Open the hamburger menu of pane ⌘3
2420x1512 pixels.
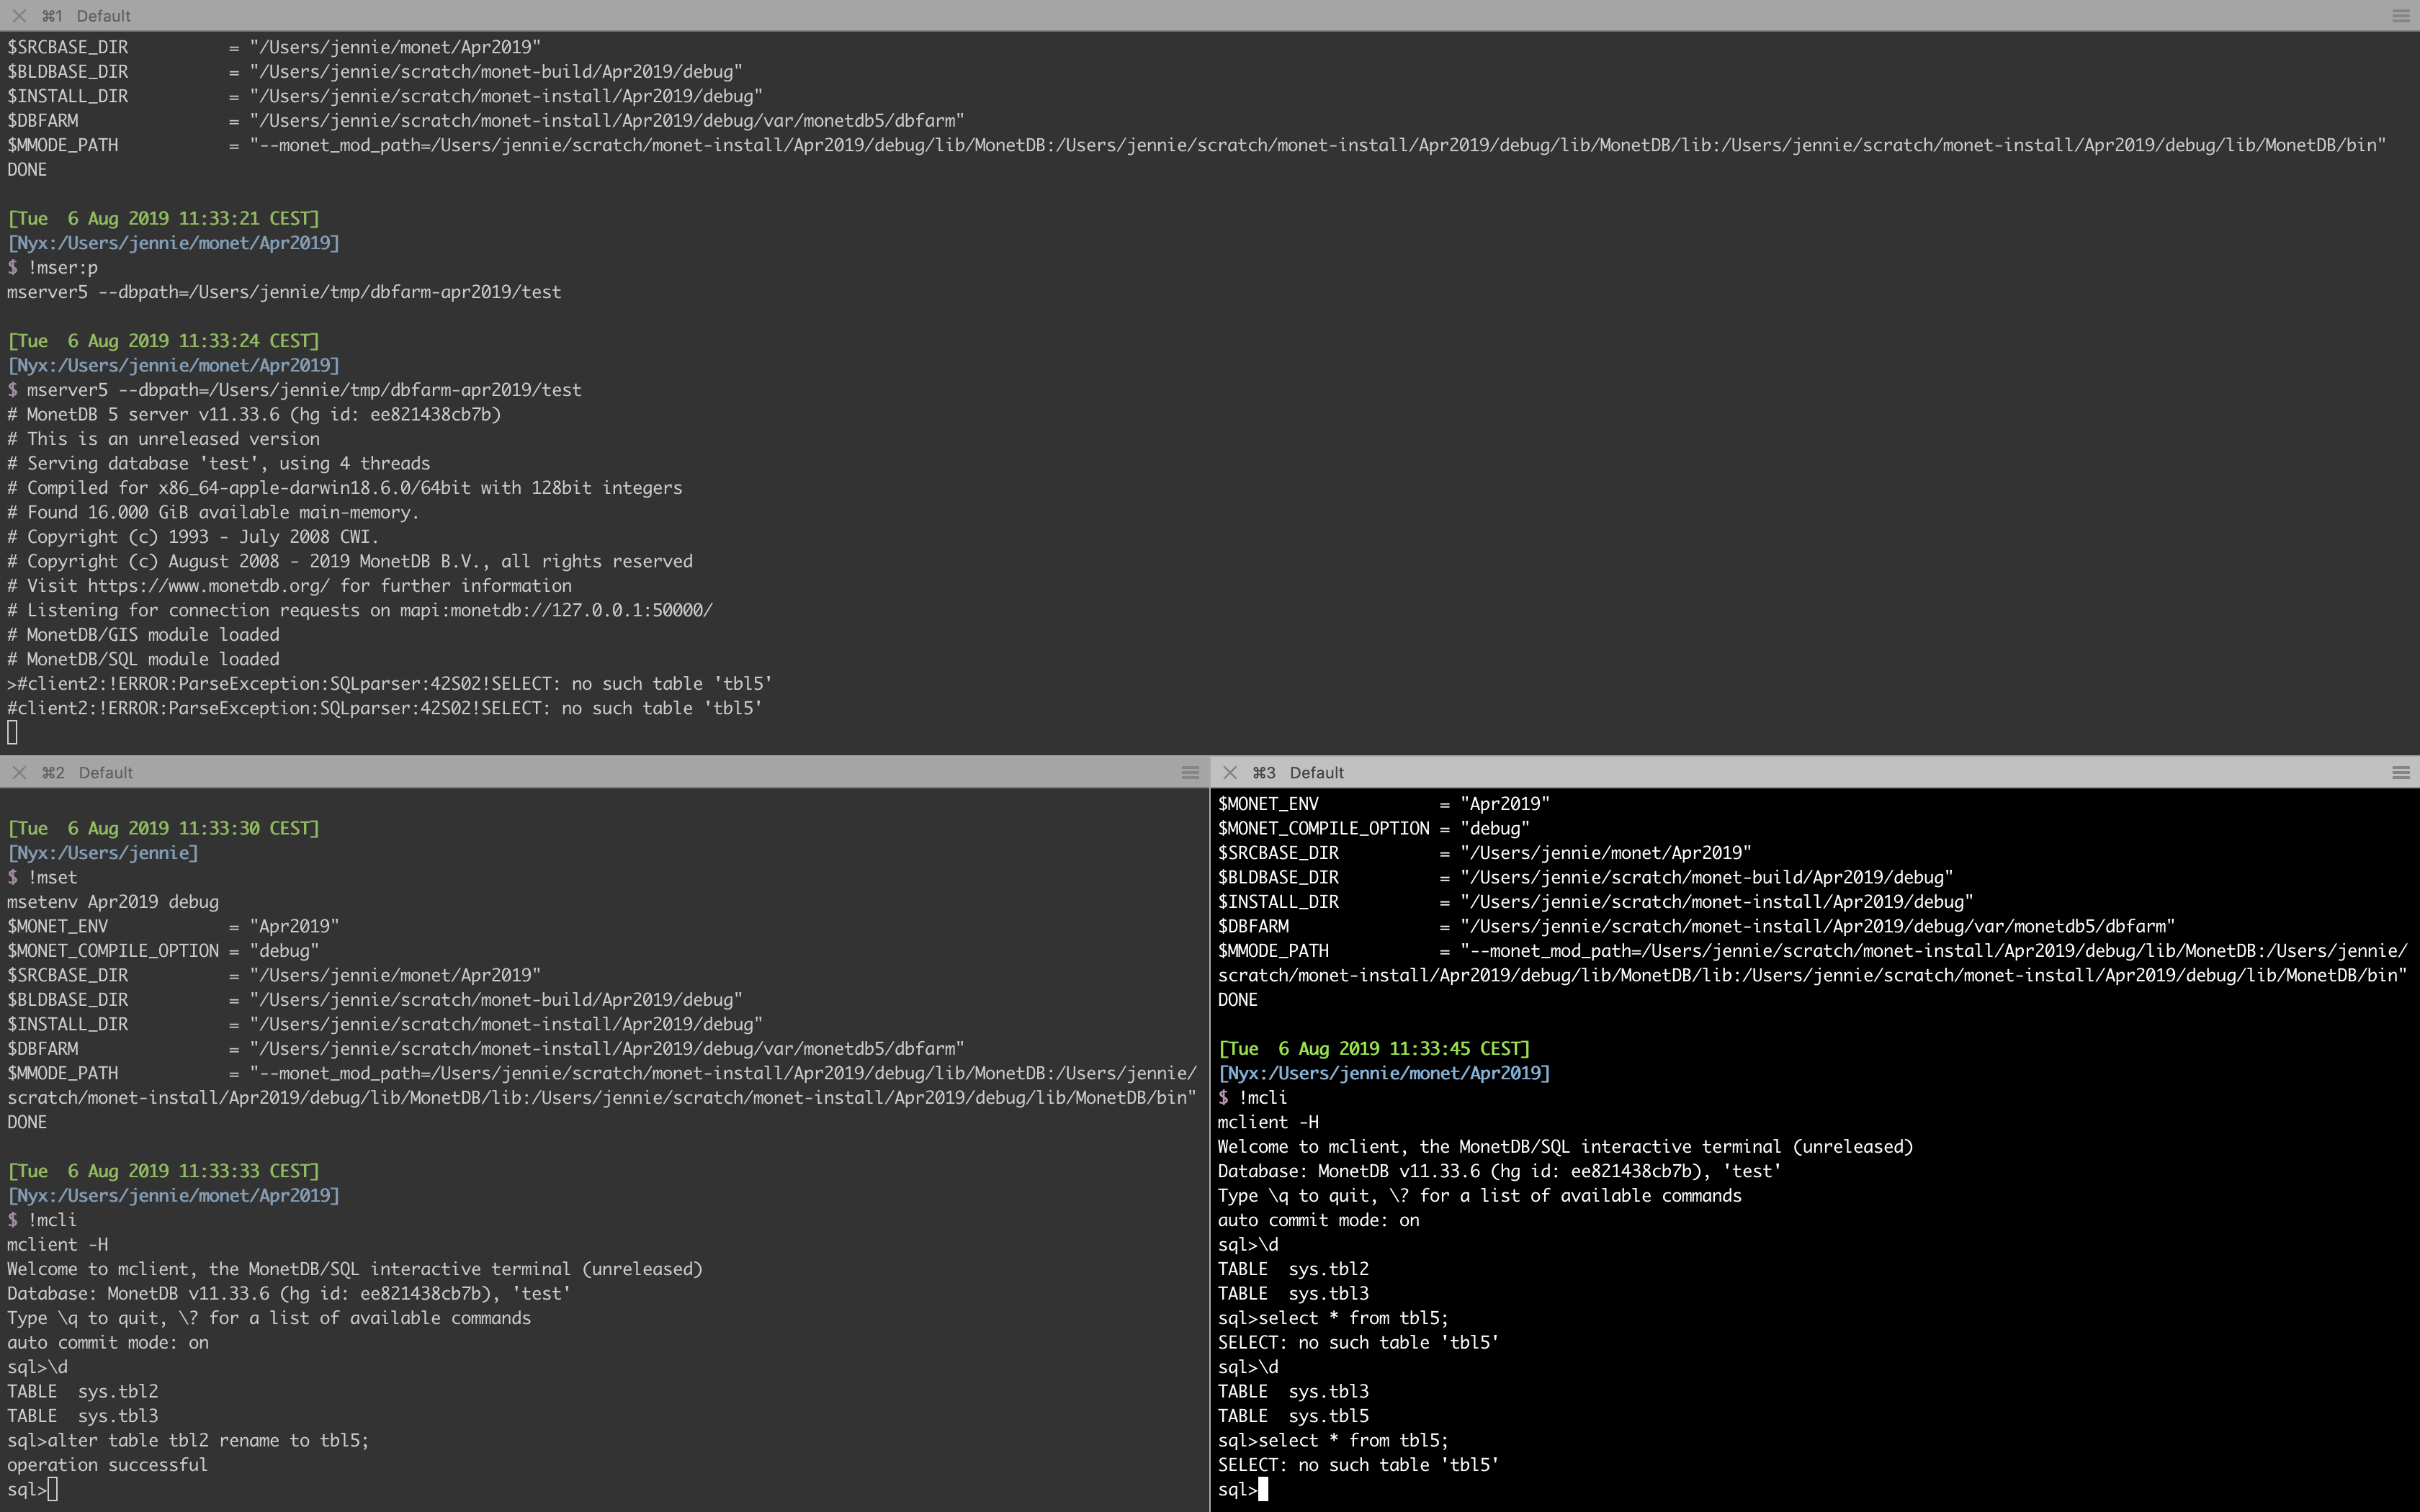[2400, 772]
